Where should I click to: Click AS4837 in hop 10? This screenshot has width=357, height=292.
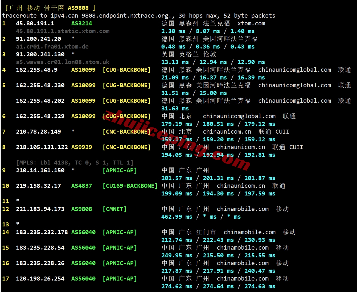[x=82, y=186]
